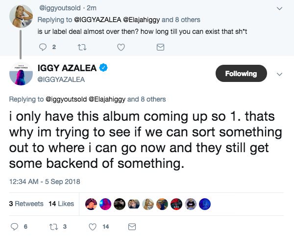The height and width of the screenshot is (238, 294).
Task: Click Iggy Azalea's profile picture
Action: [x=22, y=74]
